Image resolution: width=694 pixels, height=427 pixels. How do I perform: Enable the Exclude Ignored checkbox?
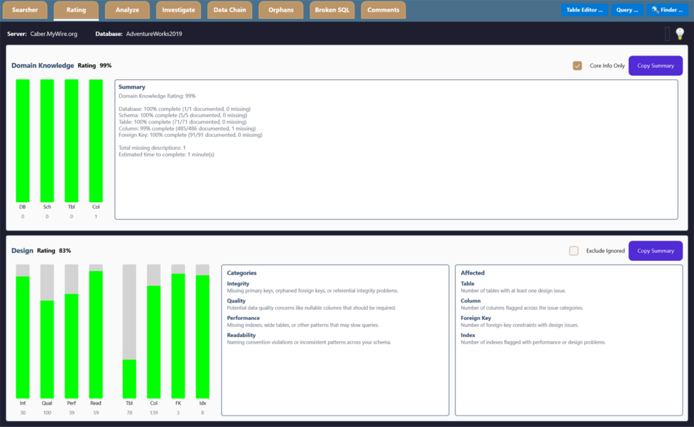tap(573, 251)
